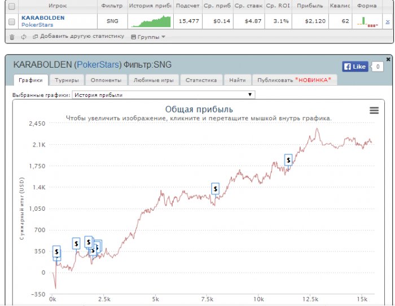This screenshot has width=395, height=306.
Task: Click the $2,120 profit value
Action: (x=315, y=21)
